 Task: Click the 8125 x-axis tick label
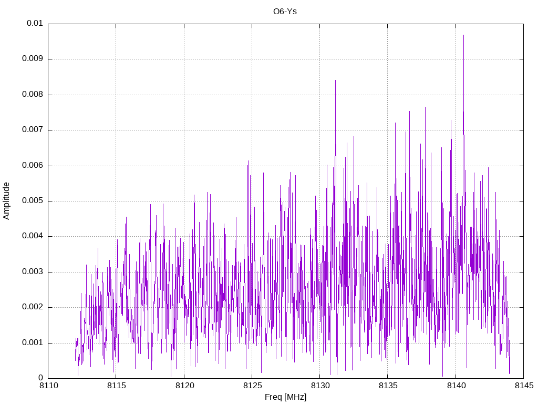(x=252, y=386)
